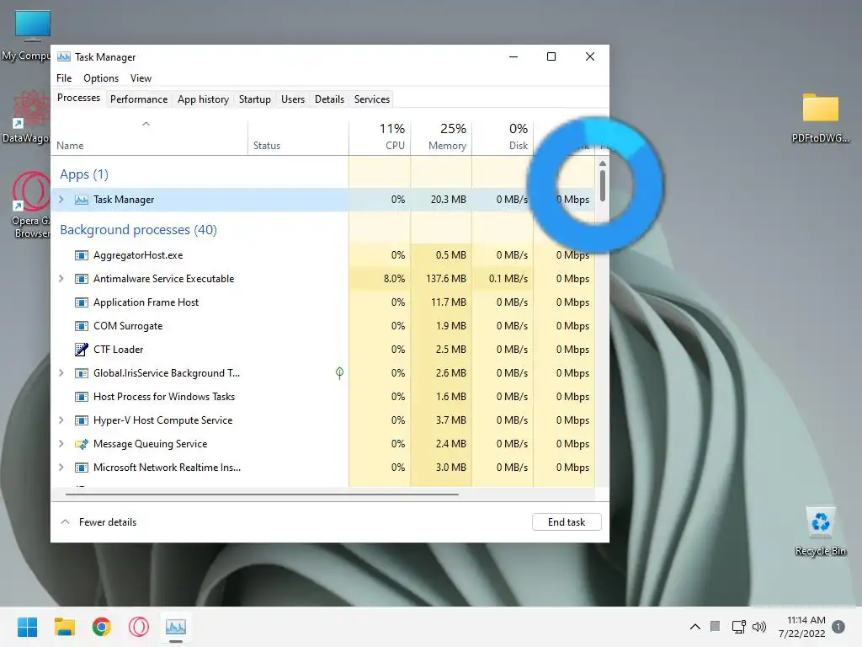Click the Global.IrisService process icon
This screenshot has height=647, width=862.
click(82, 373)
